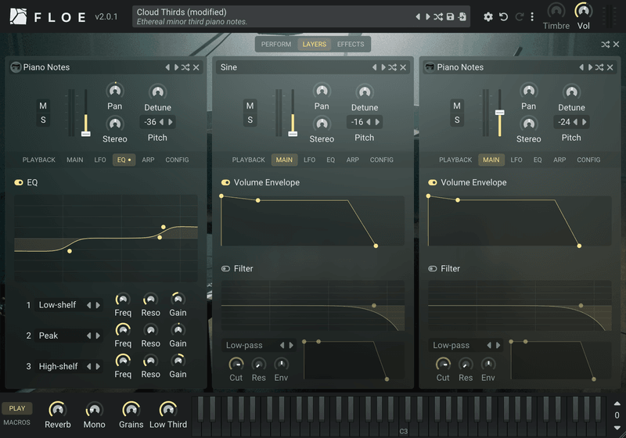Open third layer CONFIG tab
Screen dimensions: 626x438
coord(588,160)
